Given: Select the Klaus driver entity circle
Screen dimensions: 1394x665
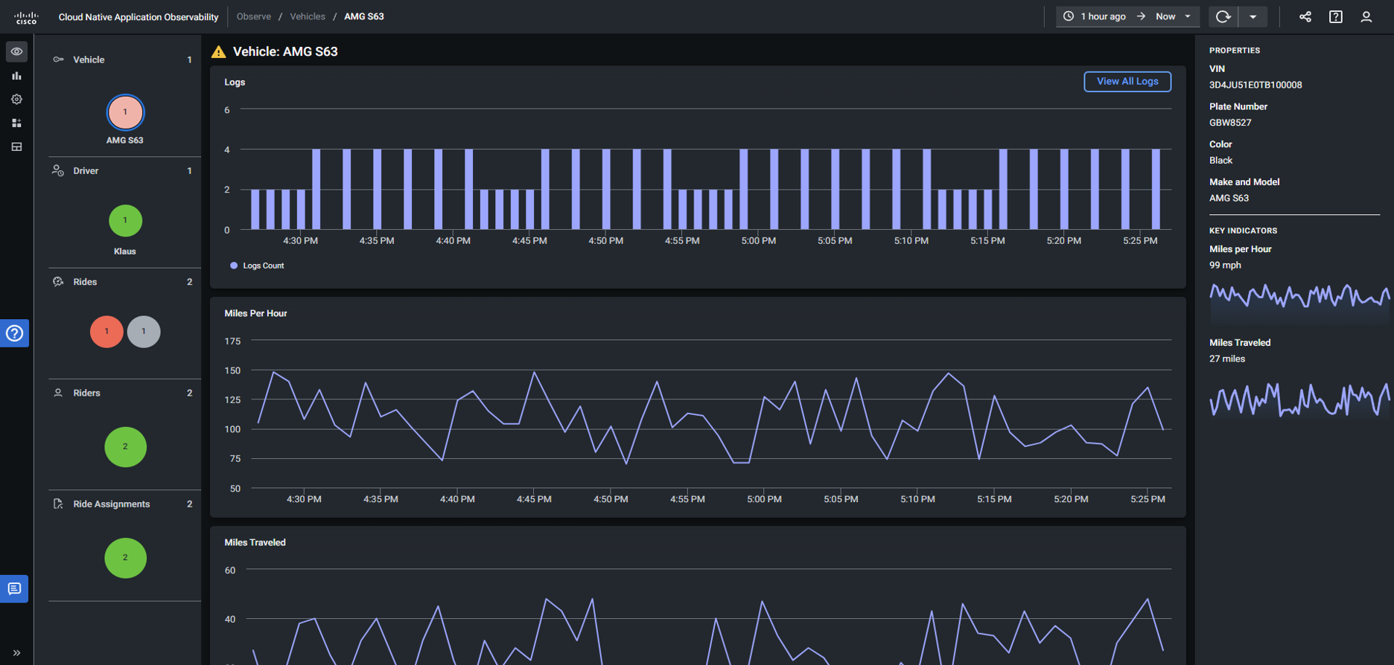Looking at the screenshot, I should click(x=125, y=221).
